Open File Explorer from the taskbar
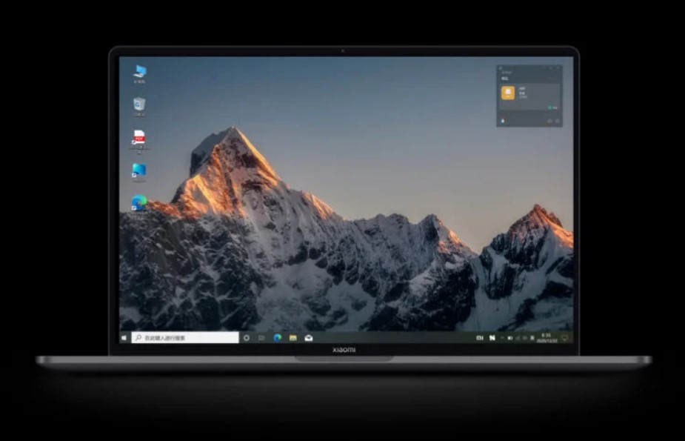 click(x=293, y=338)
